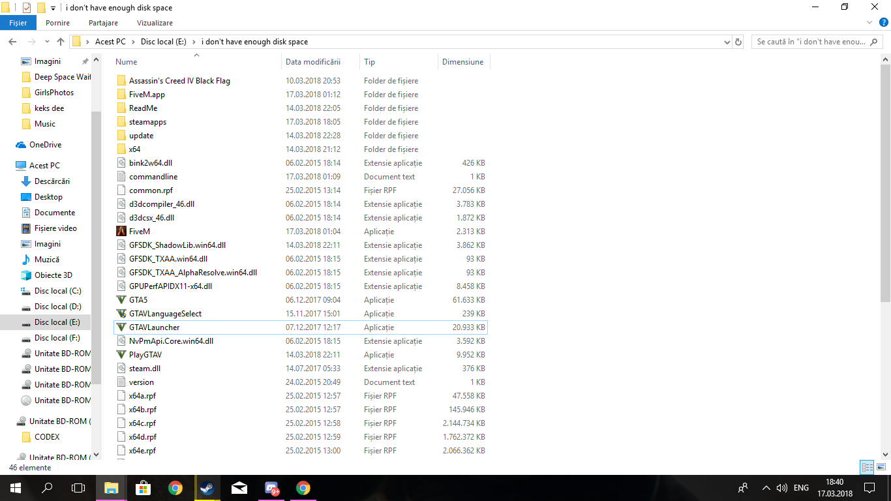Open Steam from the taskbar

coord(207,488)
